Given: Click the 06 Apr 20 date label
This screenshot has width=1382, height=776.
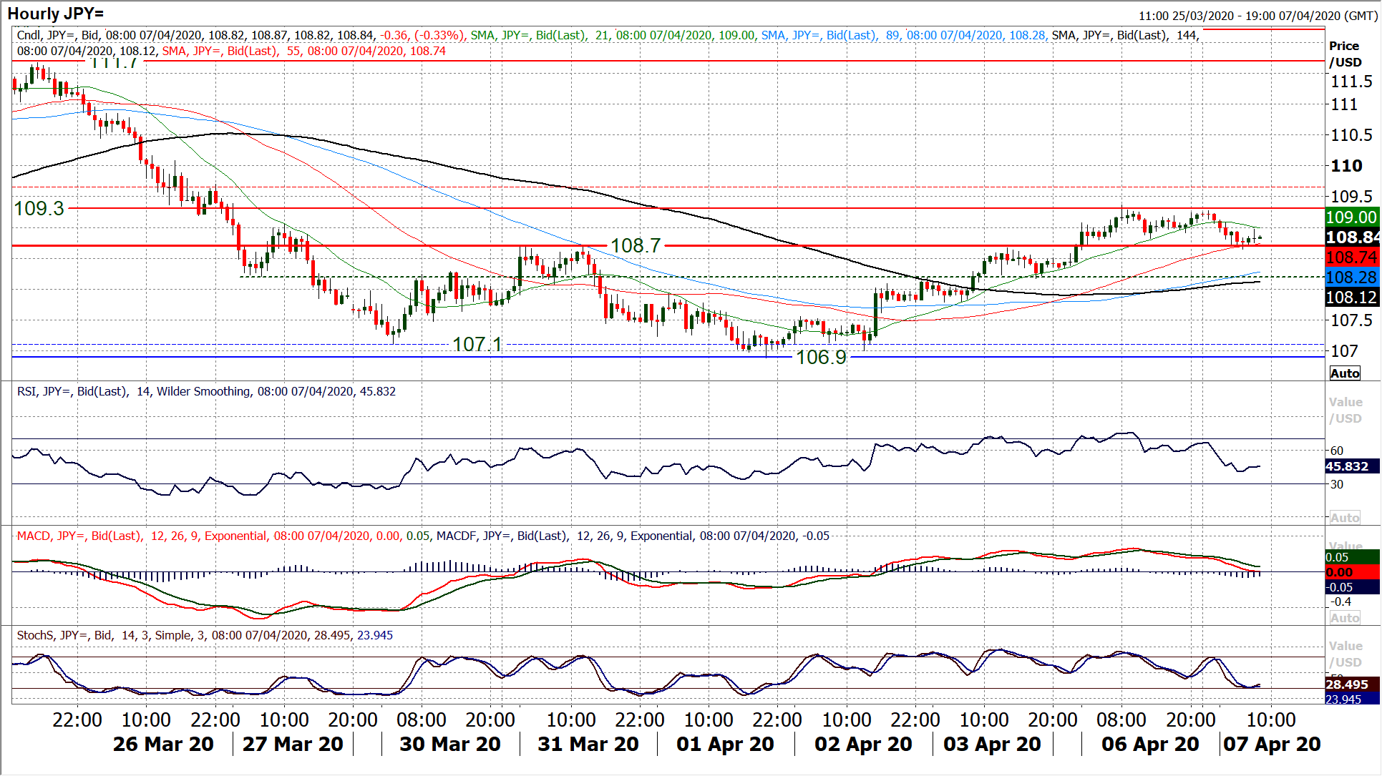Looking at the screenshot, I should click(x=1150, y=745).
